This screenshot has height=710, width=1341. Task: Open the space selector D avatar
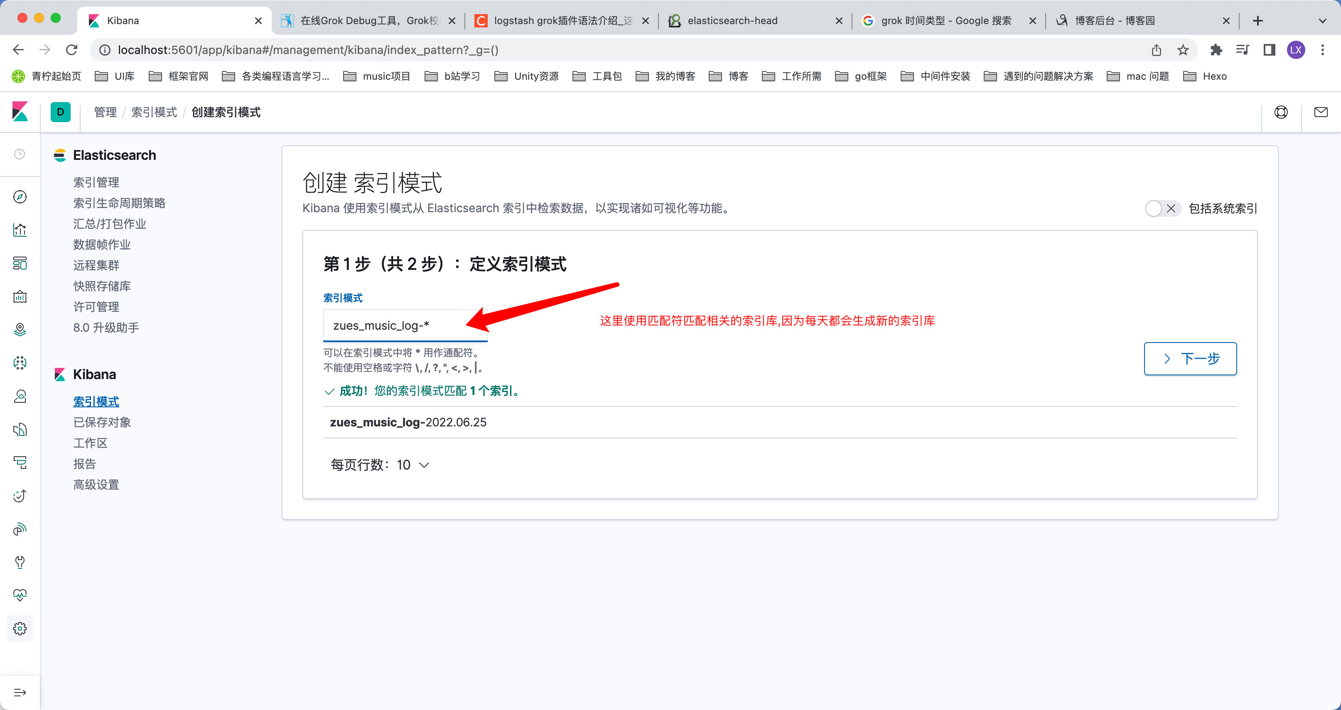[x=60, y=112]
